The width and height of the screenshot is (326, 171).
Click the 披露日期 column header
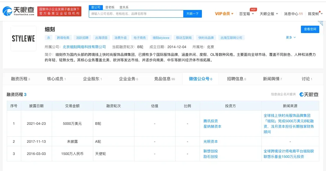(x=36, y=106)
